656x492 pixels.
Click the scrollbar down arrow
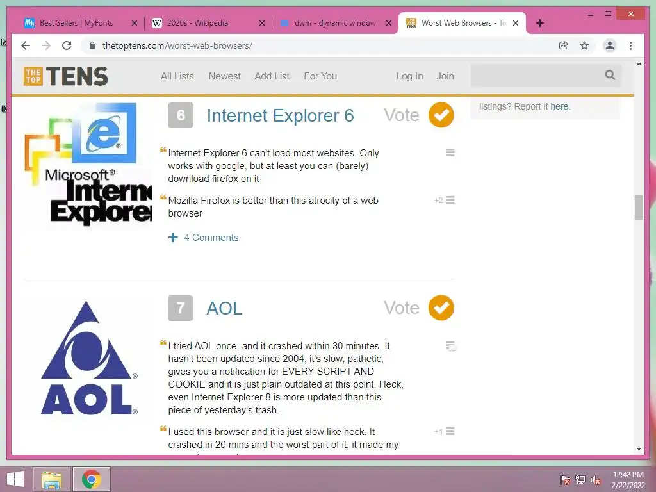tap(639, 449)
